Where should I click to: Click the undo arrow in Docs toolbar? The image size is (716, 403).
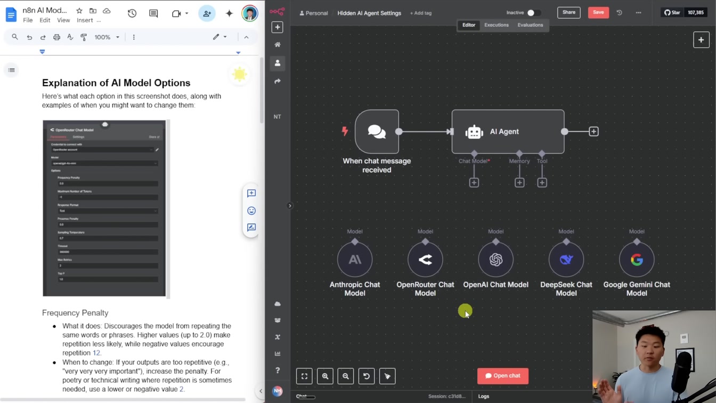point(29,37)
